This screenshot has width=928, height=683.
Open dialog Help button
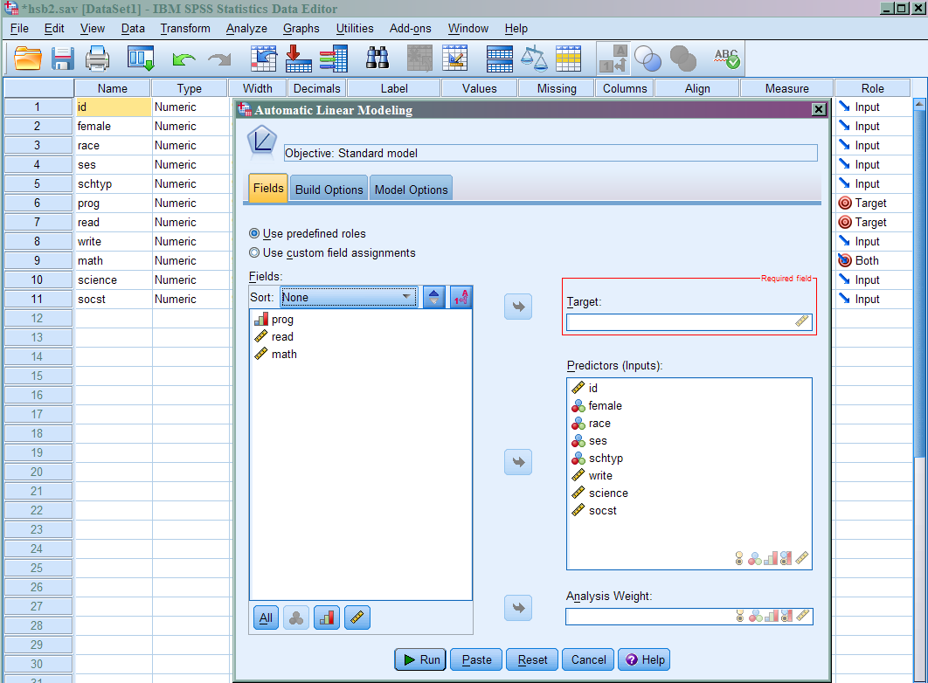coord(644,659)
